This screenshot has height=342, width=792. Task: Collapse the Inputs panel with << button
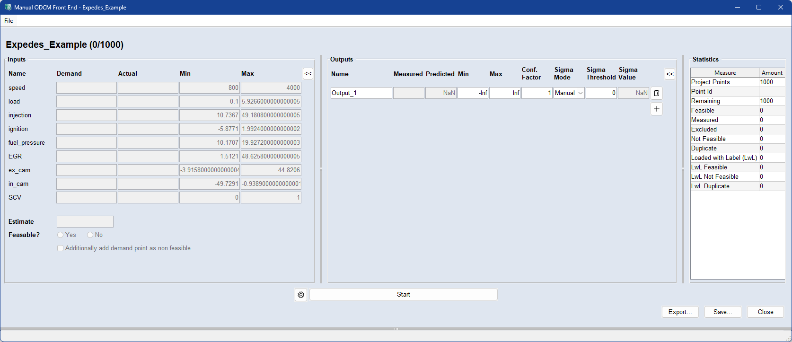click(x=308, y=73)
